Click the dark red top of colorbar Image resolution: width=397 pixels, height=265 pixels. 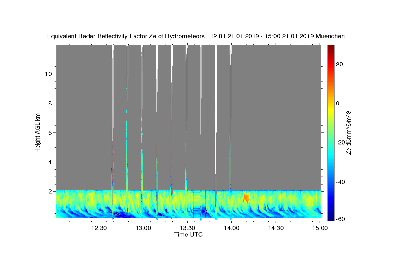330,48
